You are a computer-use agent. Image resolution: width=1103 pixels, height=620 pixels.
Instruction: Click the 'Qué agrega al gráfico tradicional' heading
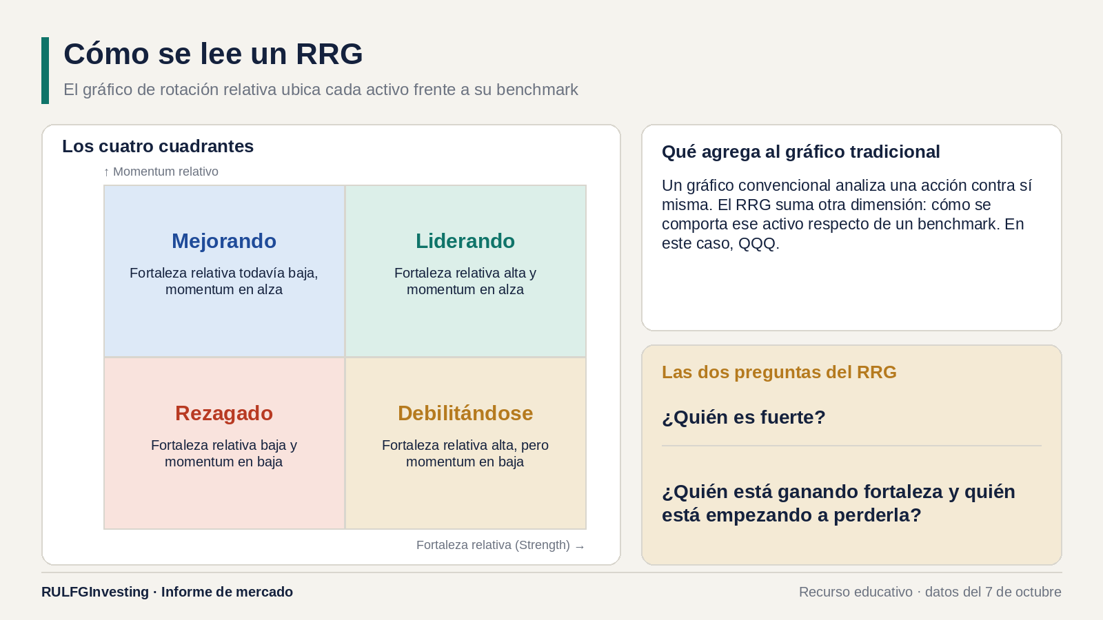(x=801, y=152)
